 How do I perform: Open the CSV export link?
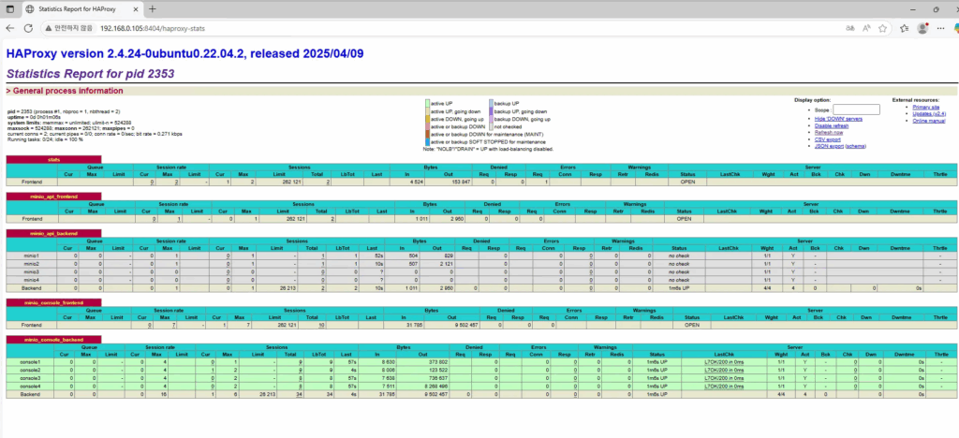tap(828, 139)
